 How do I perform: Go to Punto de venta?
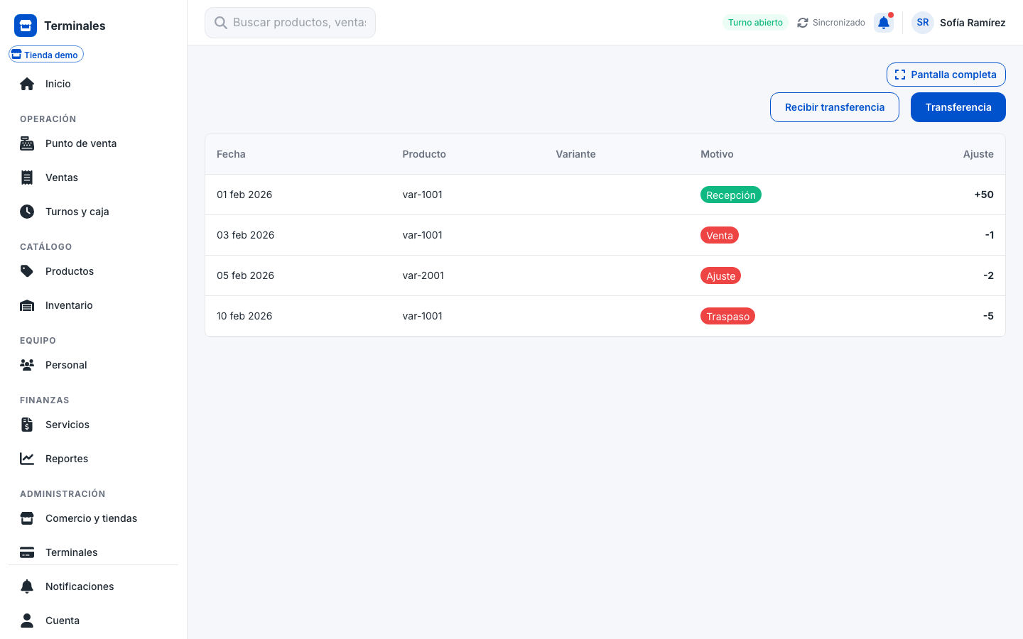pos(94,143)
